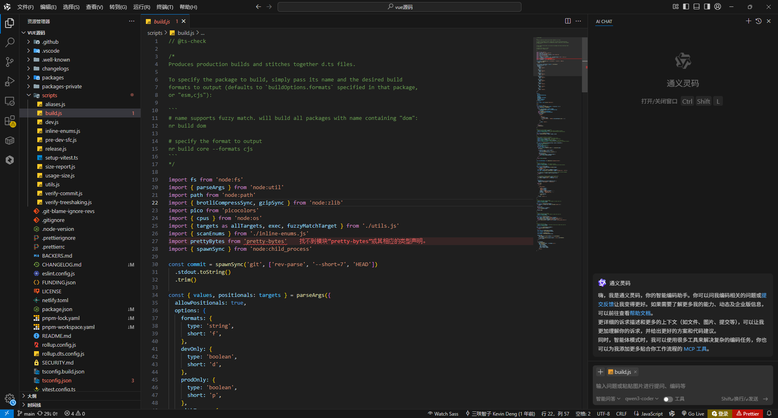Viewport: 778px width, 418px height.
Task: Click Watch Sass in status bar
Action: [443, 414]
